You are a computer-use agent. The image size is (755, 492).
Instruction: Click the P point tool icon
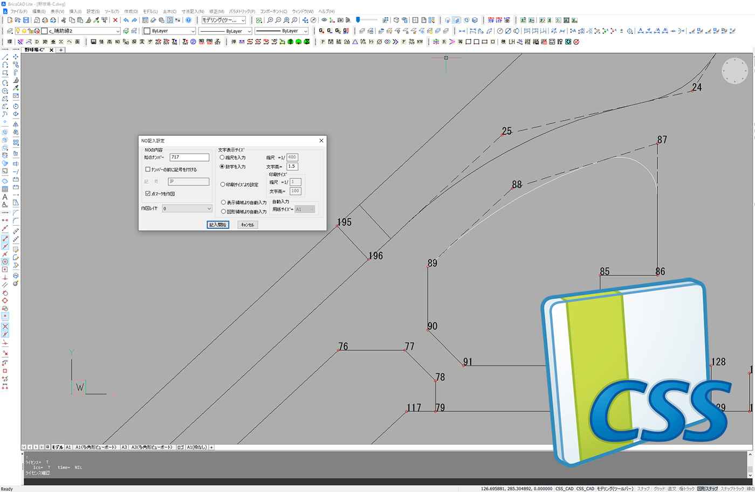323,41
